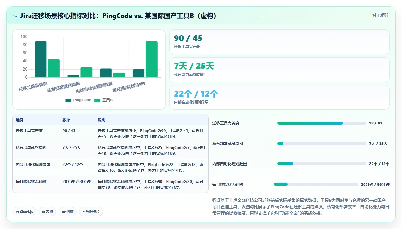Image resolution: width=402 pixels, height=229 pixels.
Task: Click the 每日跟踪状态耗时 chart axis label
Action: (x=129, y=87)
